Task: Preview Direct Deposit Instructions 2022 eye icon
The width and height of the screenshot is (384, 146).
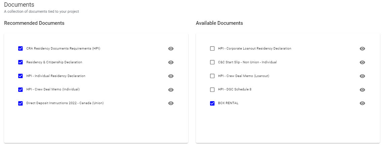Action: point(171,103)
